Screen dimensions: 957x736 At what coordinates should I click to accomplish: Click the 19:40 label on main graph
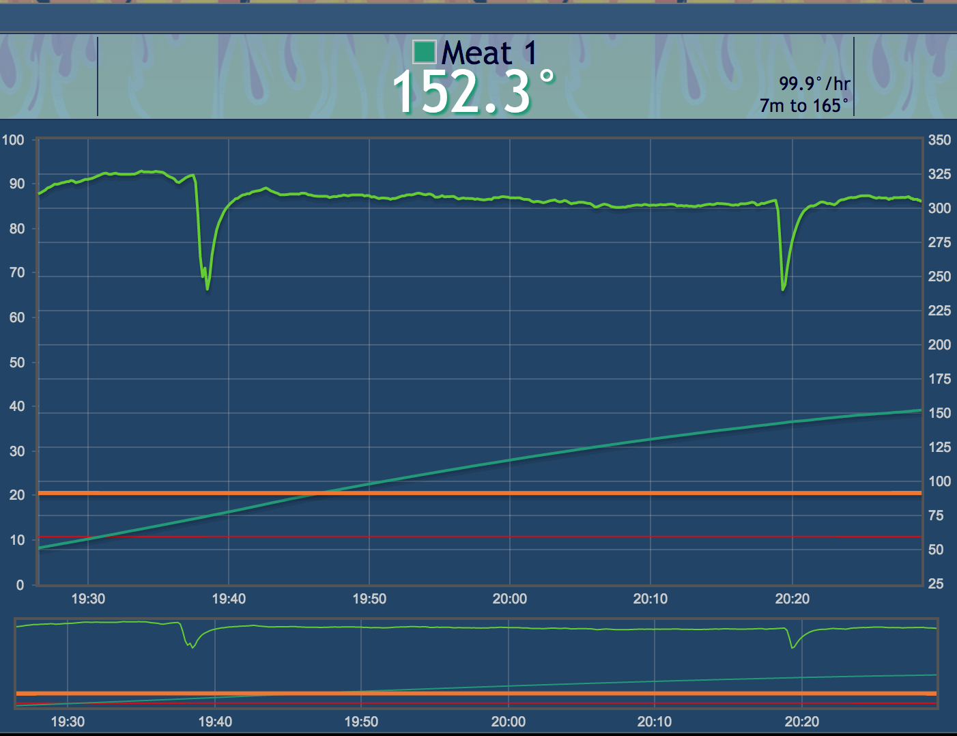[x=229, y=599]
